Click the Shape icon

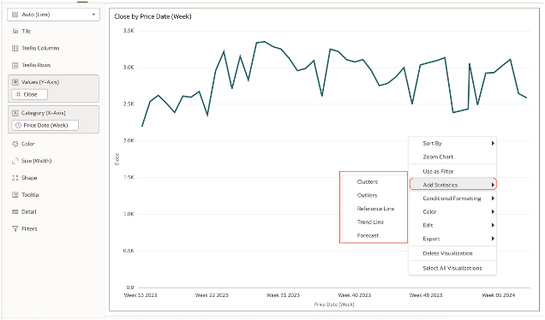(15, 178)
